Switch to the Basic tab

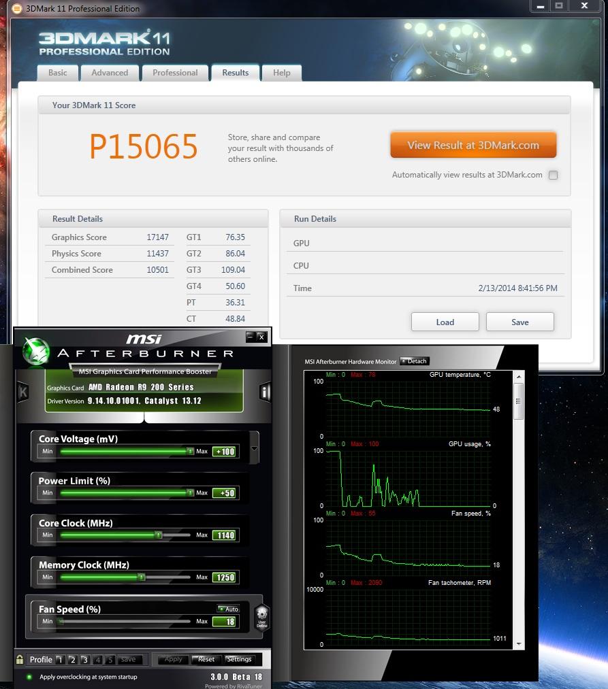coord(58,73)
